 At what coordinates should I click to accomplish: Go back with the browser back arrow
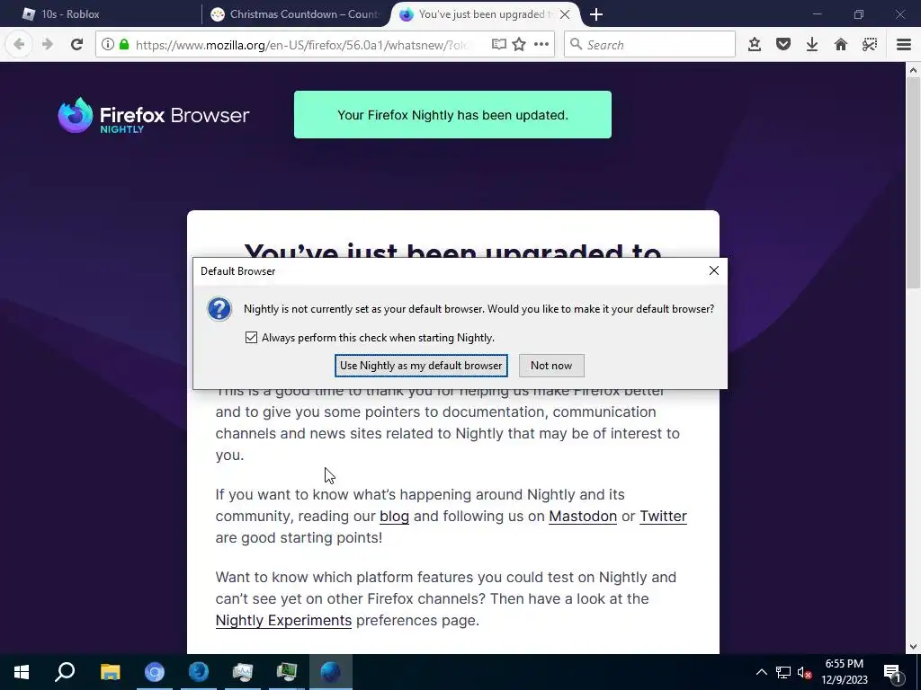pos(19,45)
